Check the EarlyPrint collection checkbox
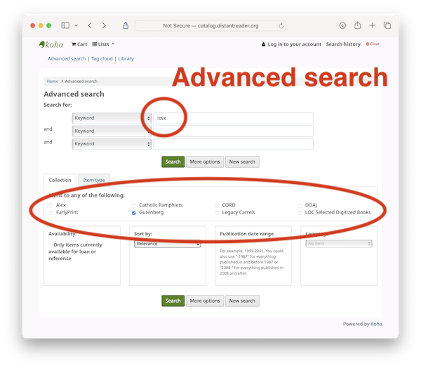 [51, 212]
